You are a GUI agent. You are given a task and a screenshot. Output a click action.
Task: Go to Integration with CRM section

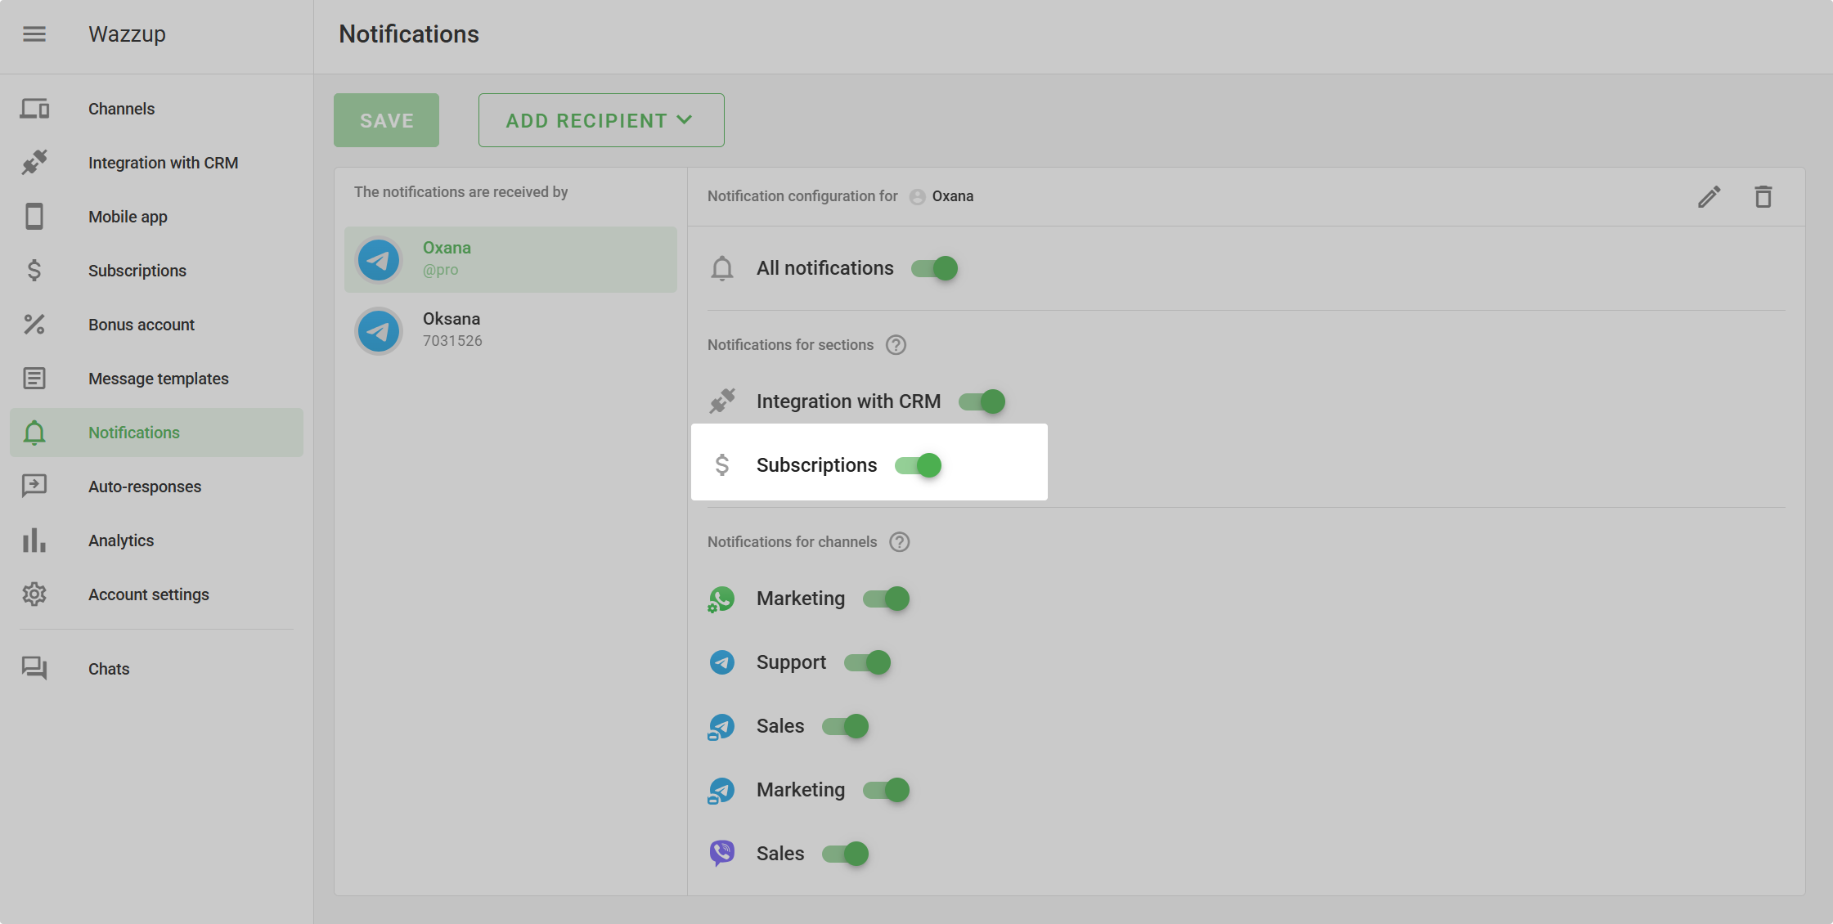click(156, 163)
